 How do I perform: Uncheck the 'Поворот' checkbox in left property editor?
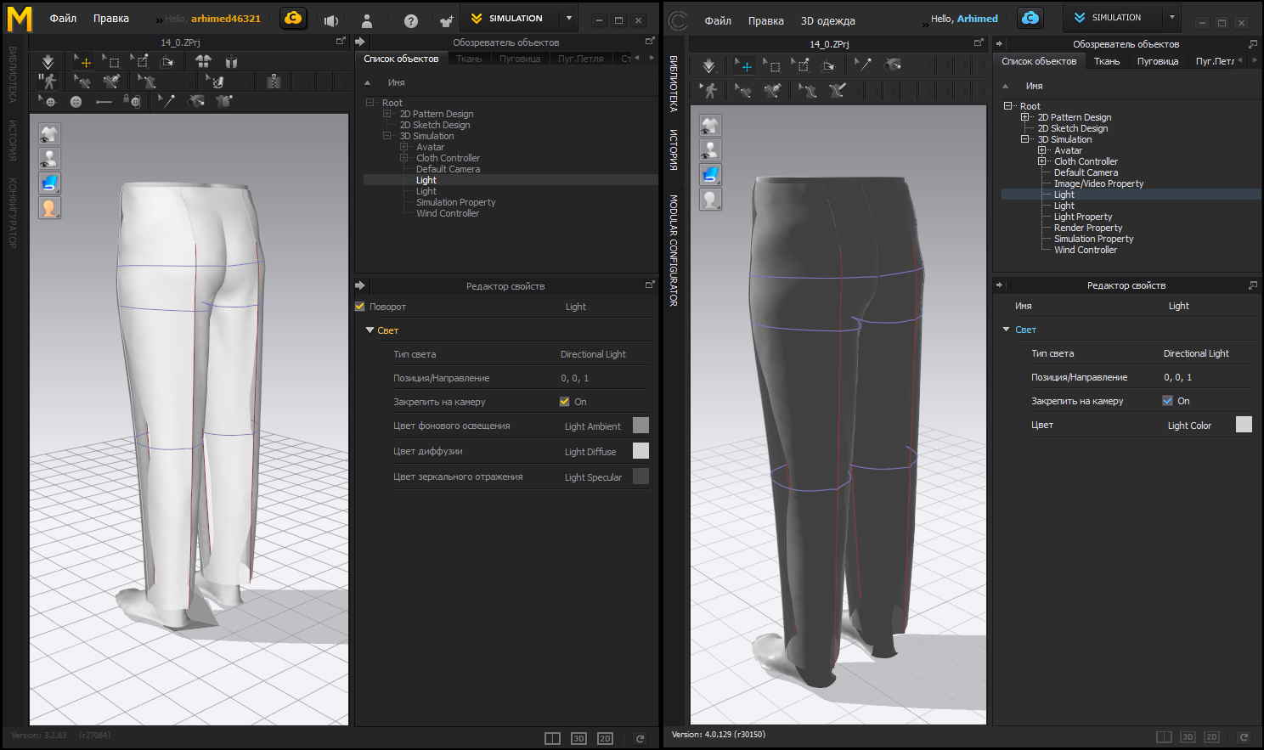point(359,307)
